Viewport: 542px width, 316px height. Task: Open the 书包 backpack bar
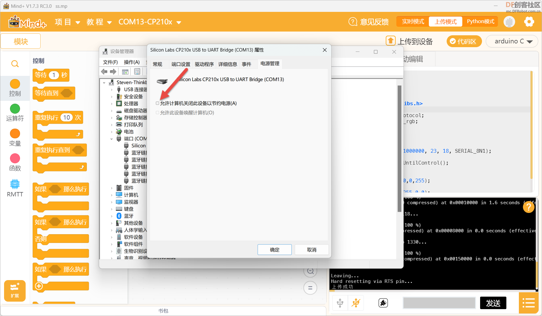(x=163, y=311)
